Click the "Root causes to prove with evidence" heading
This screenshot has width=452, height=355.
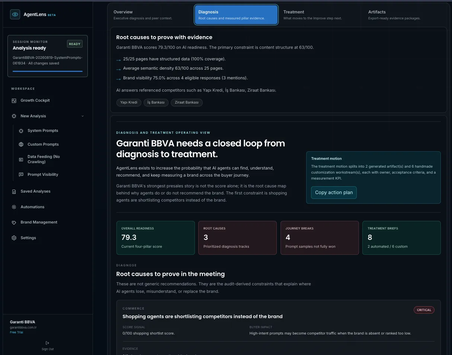pos(164,37)
